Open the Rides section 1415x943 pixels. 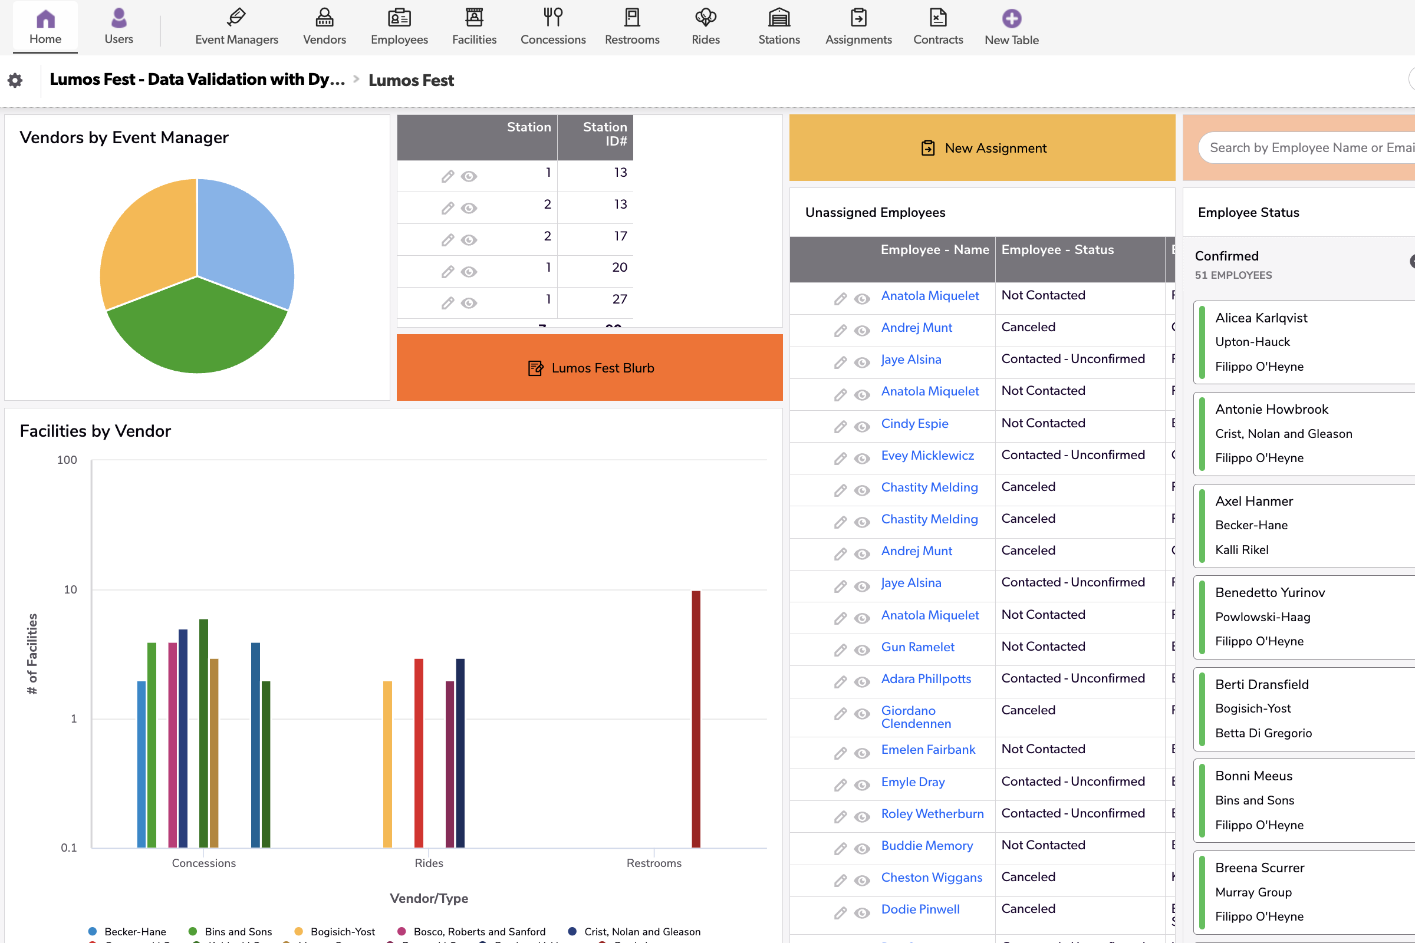pyautogui.click(x=705, y=25)
